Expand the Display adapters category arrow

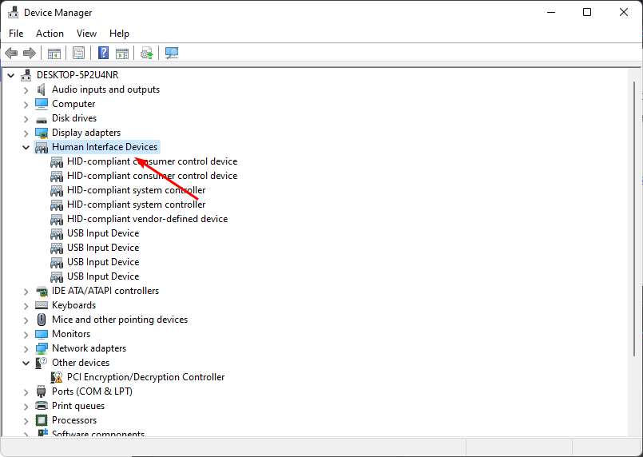click(x=26, y=133)
